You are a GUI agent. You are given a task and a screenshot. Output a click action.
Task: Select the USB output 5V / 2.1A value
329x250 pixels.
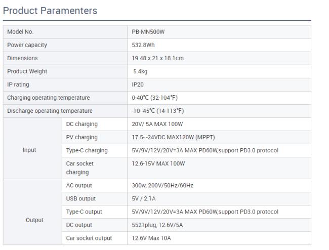point(144,198)
